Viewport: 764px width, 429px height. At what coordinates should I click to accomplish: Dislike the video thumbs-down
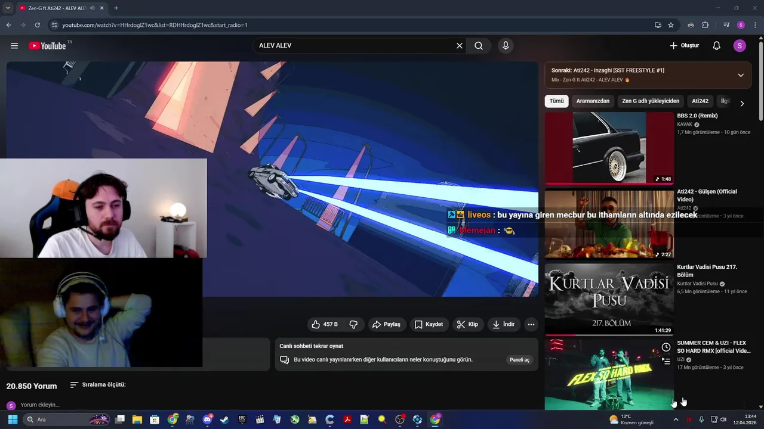(353, 325)
